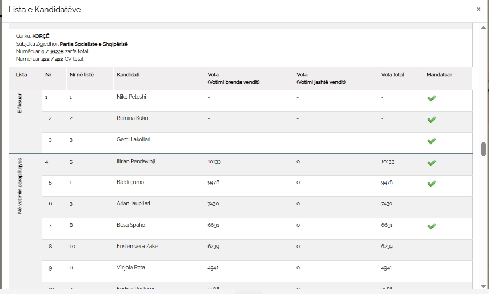Close the Lista e Kandidatëve dialog
This screenshot has width=489, height=294.
478,10
